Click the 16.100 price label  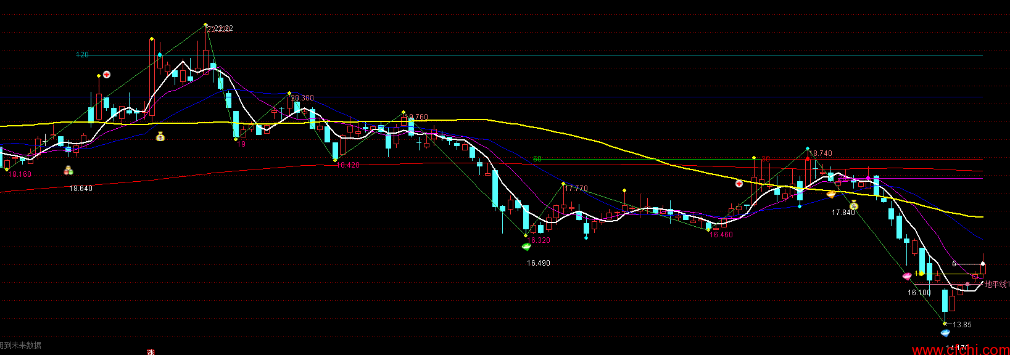tap(919, 293)
